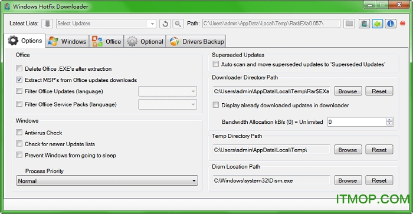The height and width of the screenshot is (214, 413).
Task: Click the red stop icon
Action: [403, 24]
